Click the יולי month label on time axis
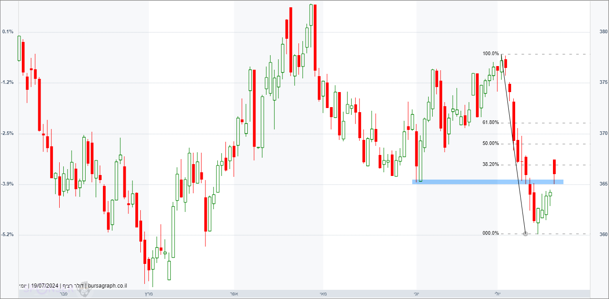The width and height of the screenshot is (609, 299). [497, 294]
